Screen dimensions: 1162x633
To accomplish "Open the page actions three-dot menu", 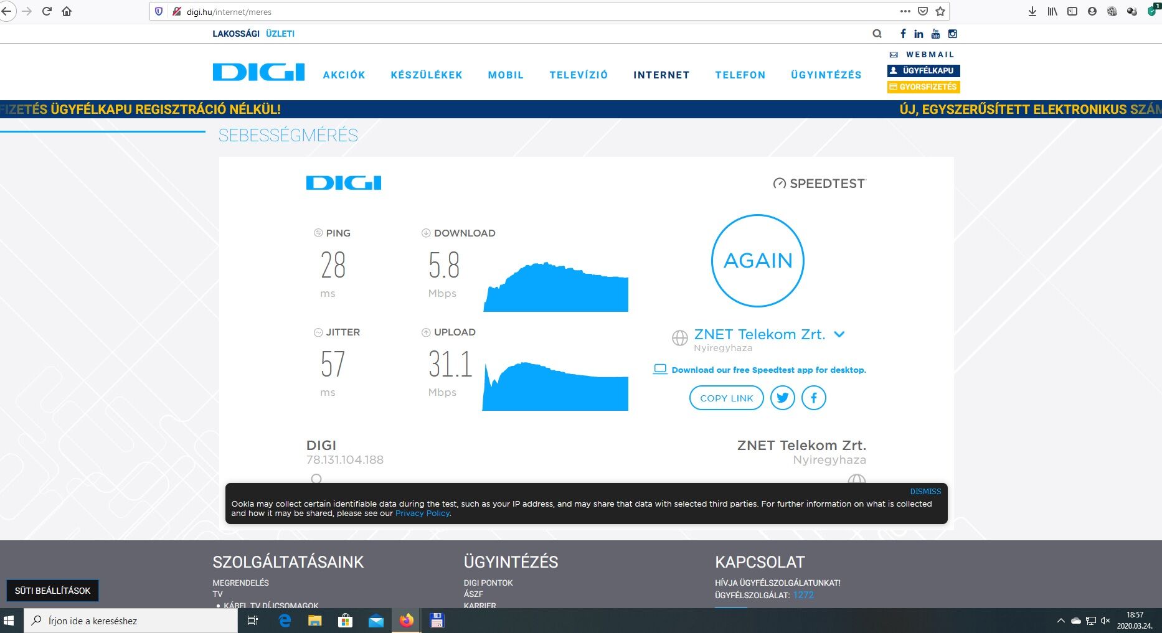I will click(905, 11).
